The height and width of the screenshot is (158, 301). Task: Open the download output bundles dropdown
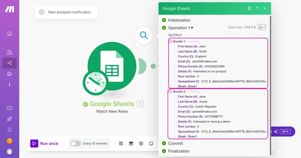coord(262,27)
